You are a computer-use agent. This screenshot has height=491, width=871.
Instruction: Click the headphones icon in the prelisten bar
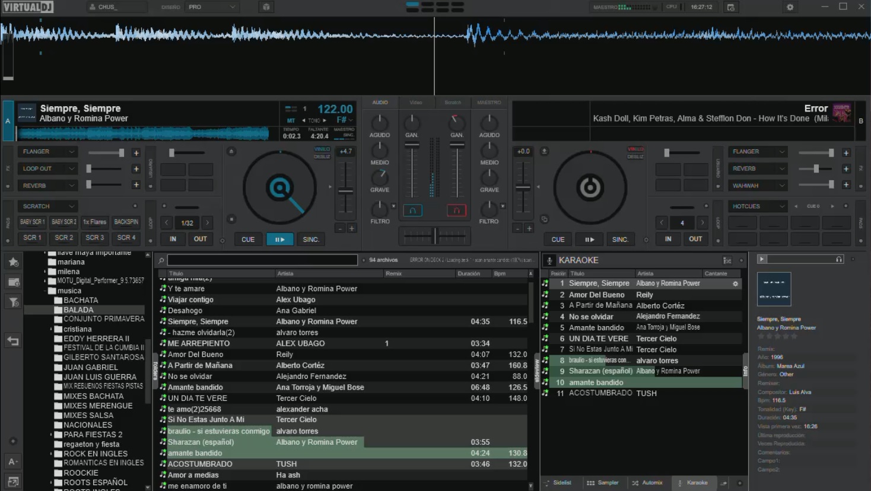[x=839, y=259]
